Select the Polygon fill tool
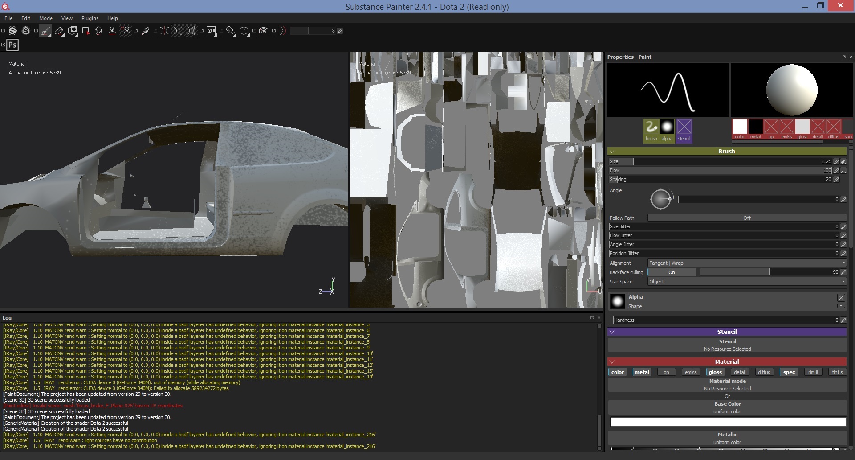This screenshot has height=460, width=855. pyautogui.click(x=86, y=31)
